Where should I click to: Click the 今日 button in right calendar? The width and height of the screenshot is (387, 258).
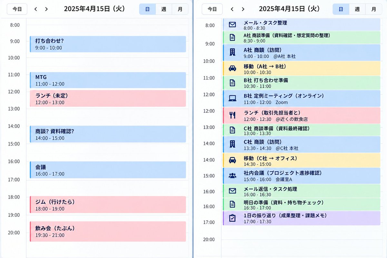point(212,9)
